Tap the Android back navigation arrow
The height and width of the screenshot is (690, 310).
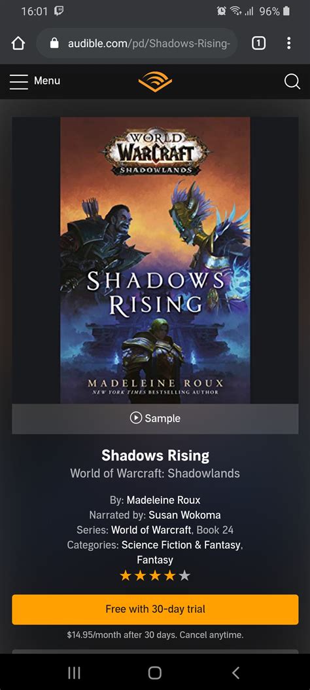[236, 672]
